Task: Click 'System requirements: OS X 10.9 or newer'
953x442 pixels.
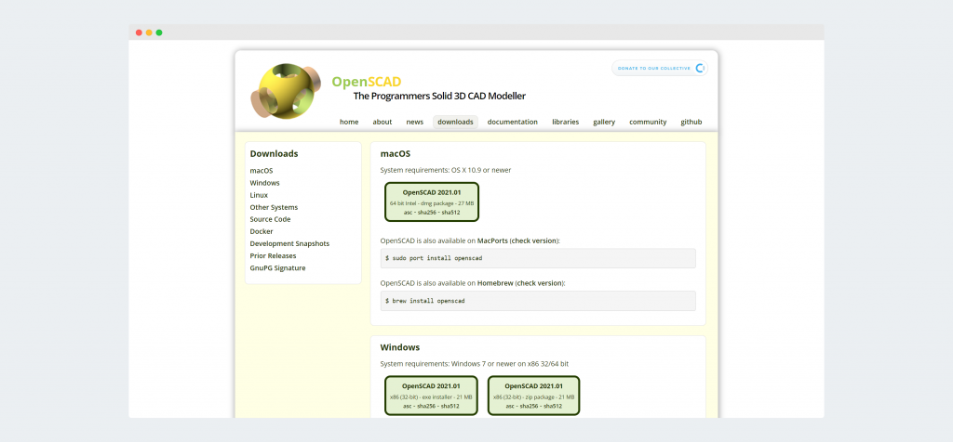Action: (x=446, y=170)
